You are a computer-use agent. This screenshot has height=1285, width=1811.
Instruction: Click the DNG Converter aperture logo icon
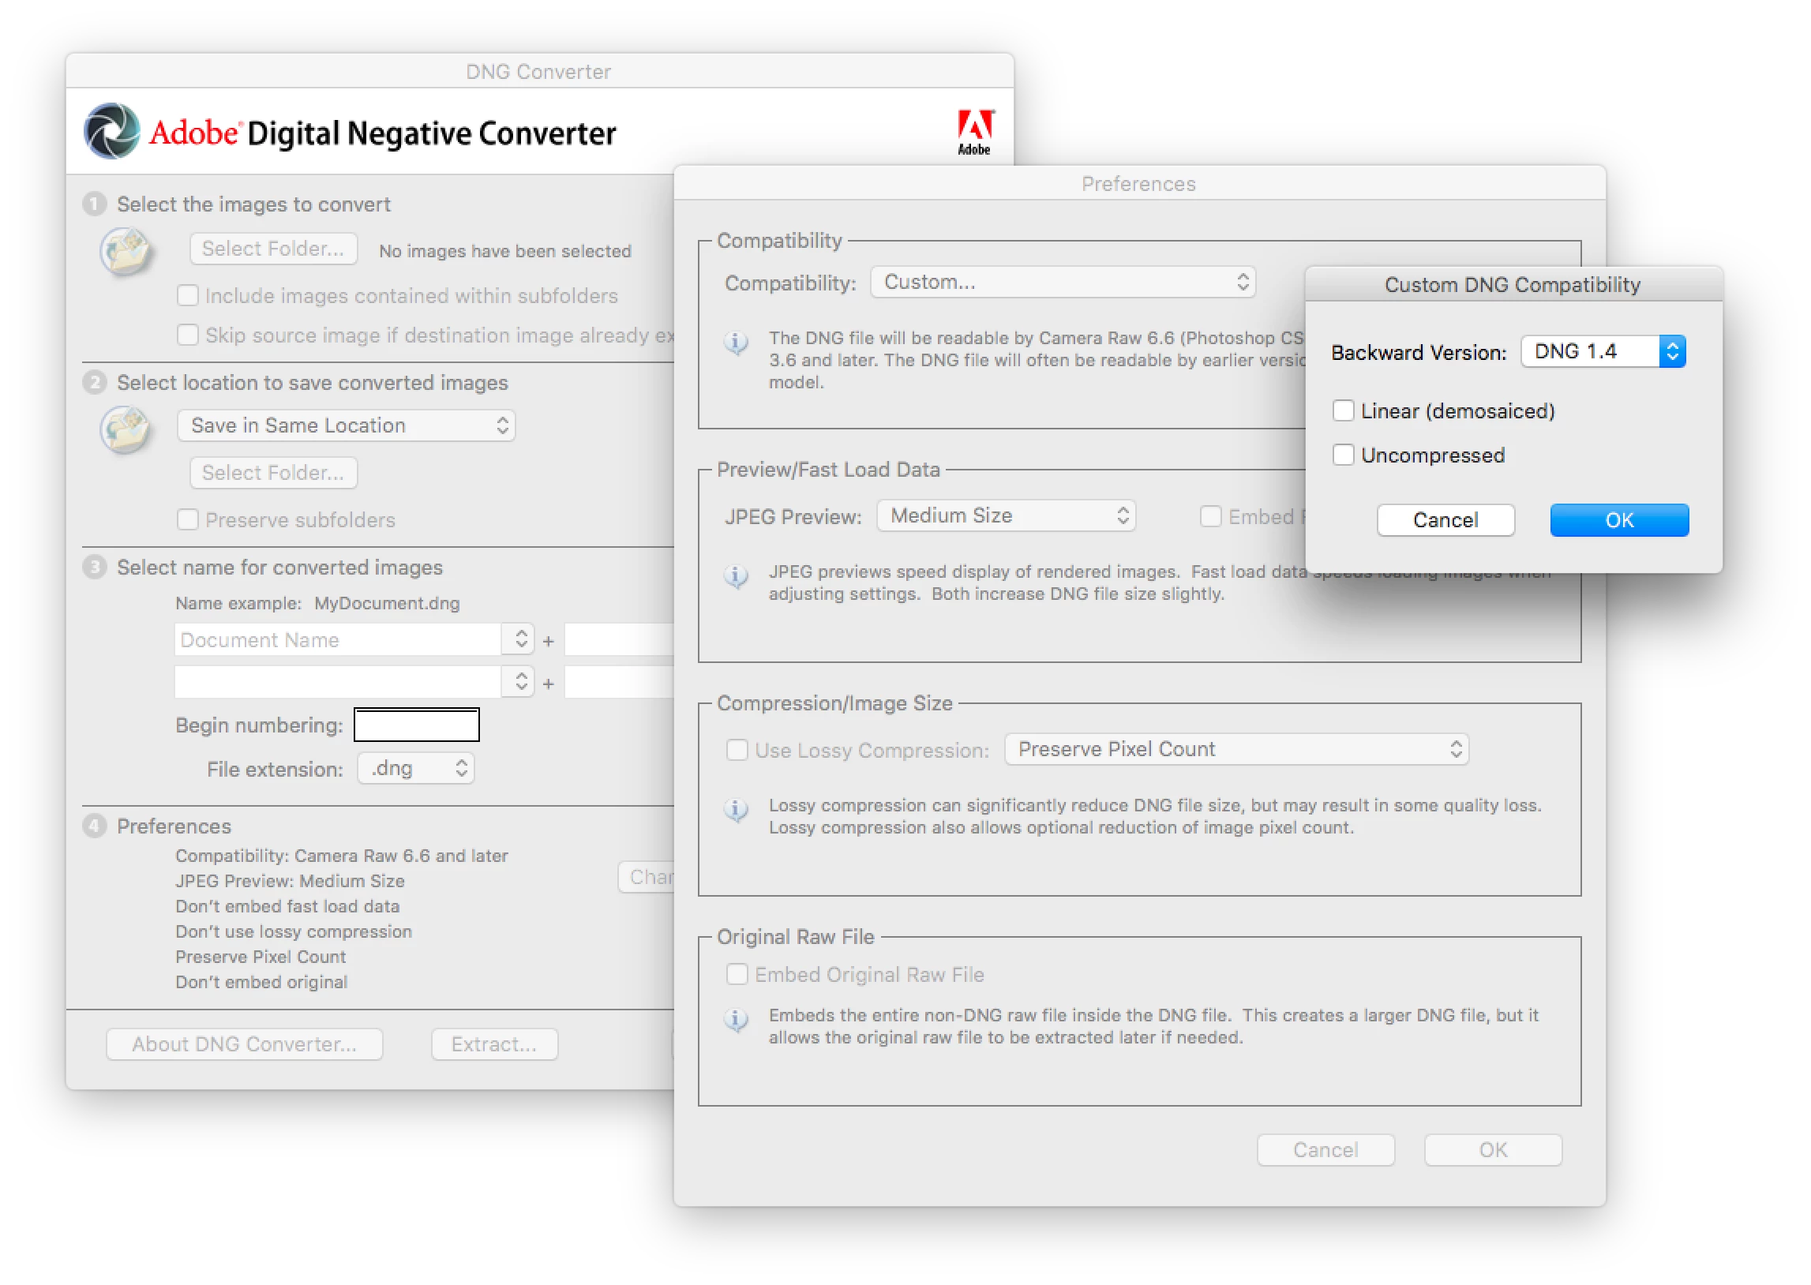pyautogui.click(x=112, y=131)
